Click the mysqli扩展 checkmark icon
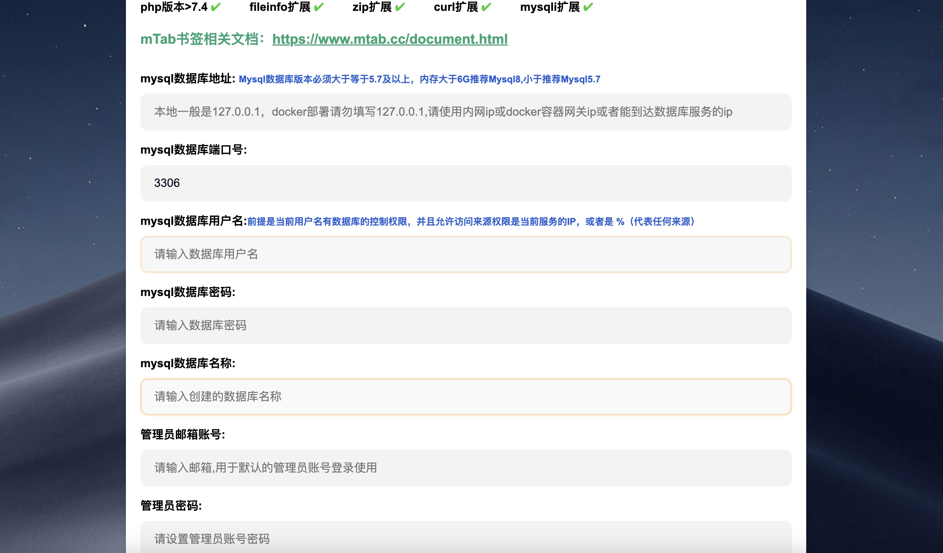This screenshot has width=943, height=553. [588, 7]
